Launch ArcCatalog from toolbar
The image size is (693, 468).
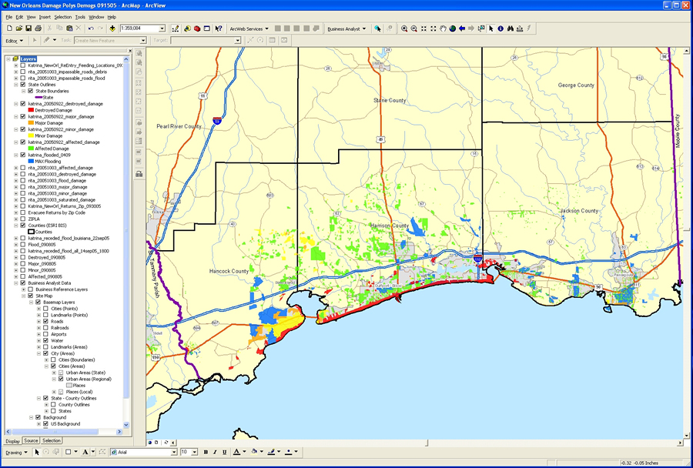187,28
